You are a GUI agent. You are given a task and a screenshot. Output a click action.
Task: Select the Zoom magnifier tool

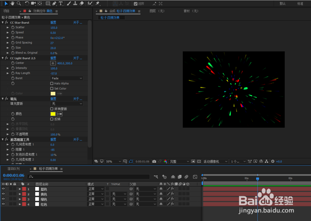tap(19, 3)
